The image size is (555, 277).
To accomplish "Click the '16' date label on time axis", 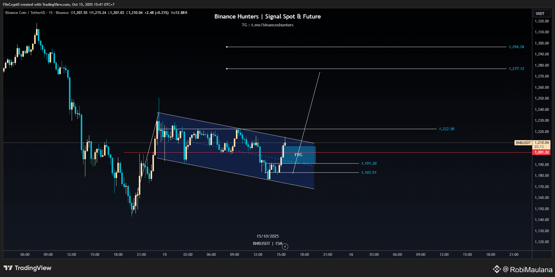I will (351, 255).
